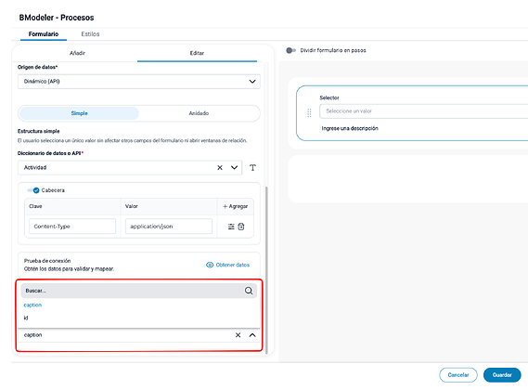Select the Añadir tab
The width and height of the screenshot is (528, 390).
(77, 53)
